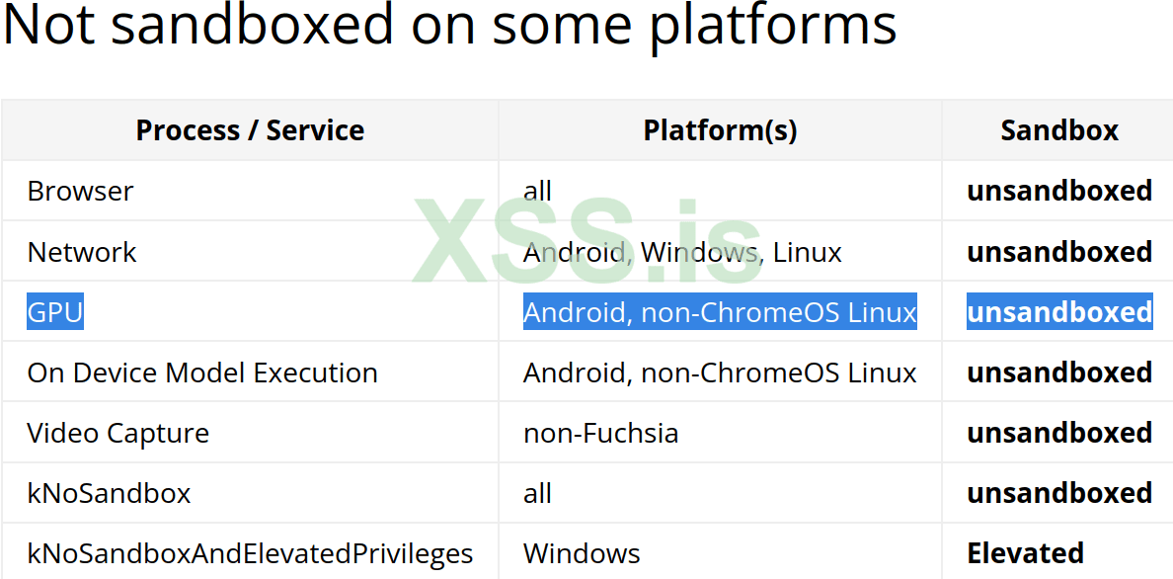Click the highlighted "unsandboxed" in GPU row

point(1058,312)
